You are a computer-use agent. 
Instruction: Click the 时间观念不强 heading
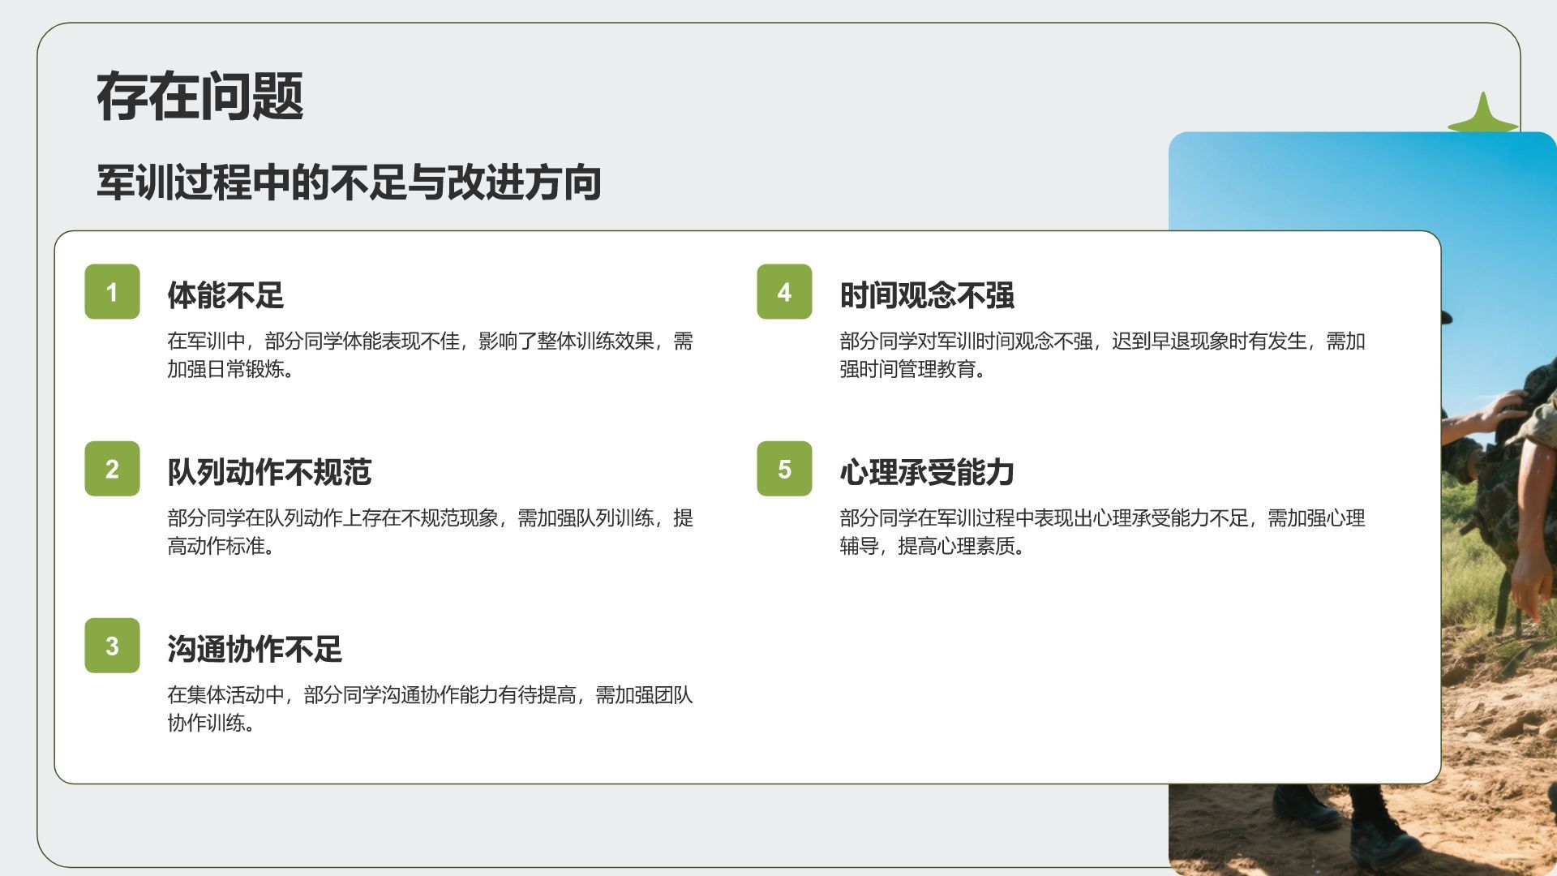(x=927, y=295)
